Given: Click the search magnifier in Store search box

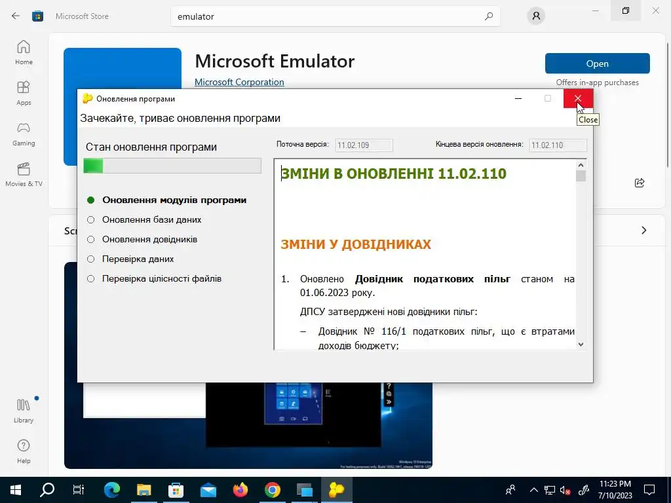Looking at the screenshot, I should pyautogui.click(x=488, y=16).
